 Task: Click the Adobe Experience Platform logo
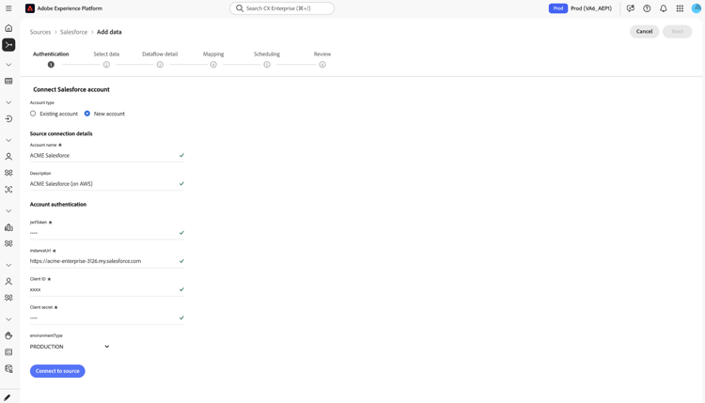coord(30,8)
